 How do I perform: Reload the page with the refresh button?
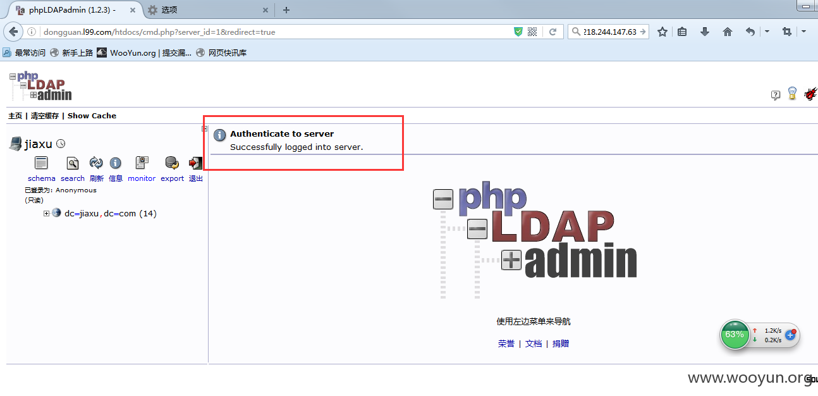point(552,32)
